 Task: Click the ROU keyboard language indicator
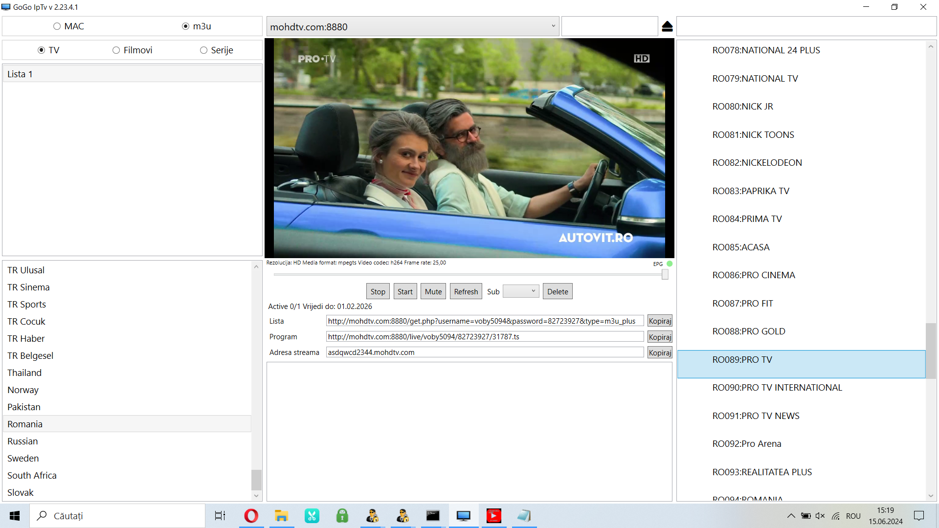pyautogui.click(x=853, y=516)
